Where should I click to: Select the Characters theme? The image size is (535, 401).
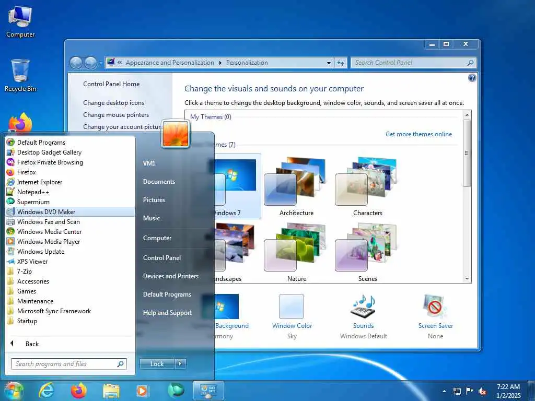(367, 186)
